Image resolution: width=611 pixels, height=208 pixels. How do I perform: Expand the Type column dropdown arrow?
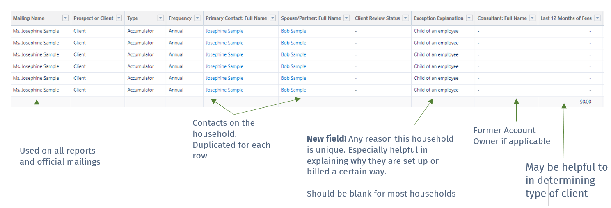tap(160, 18)
